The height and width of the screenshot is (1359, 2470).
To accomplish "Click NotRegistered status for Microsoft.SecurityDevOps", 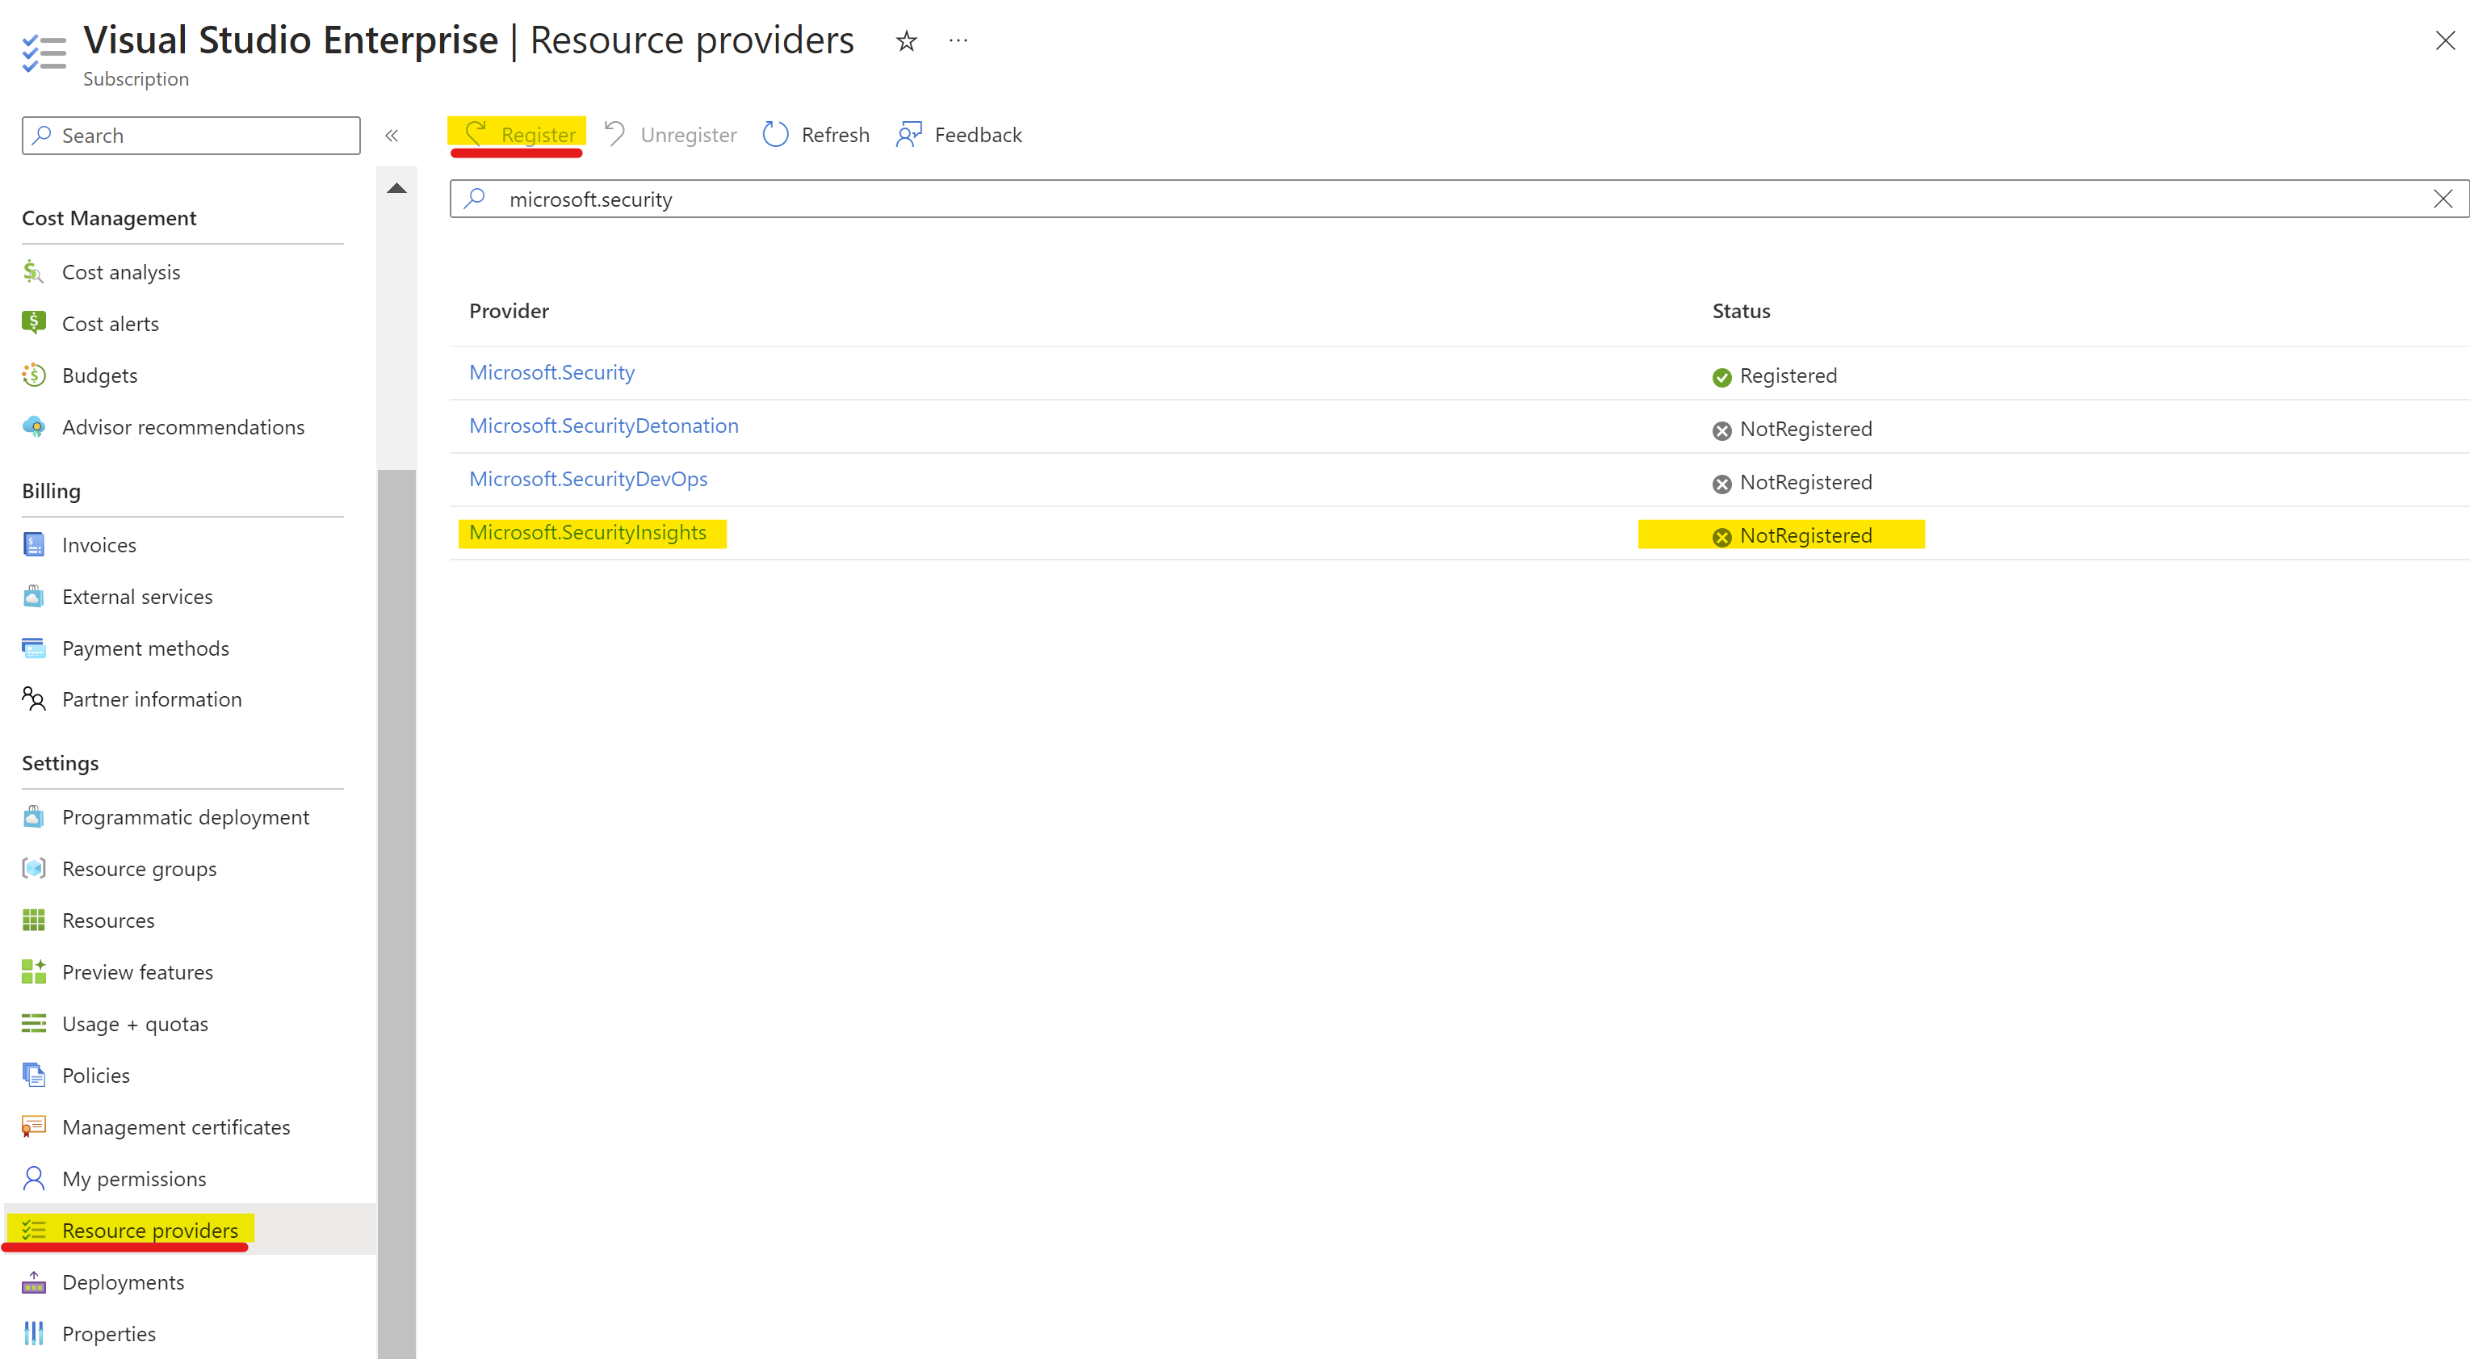I will point(1792,482).
